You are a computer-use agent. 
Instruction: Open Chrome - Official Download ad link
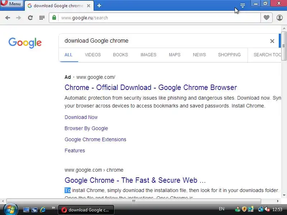pyautogui.click(x=151, y=87)
